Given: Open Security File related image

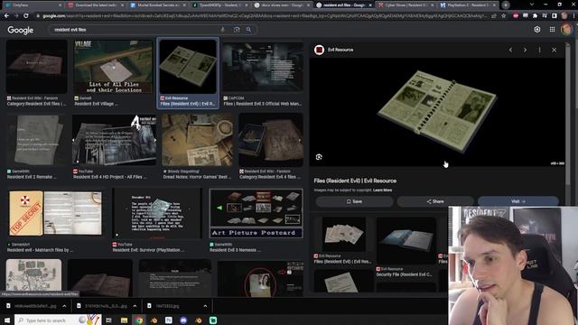Looking at the screenshot, I should [x=406, y=240].
